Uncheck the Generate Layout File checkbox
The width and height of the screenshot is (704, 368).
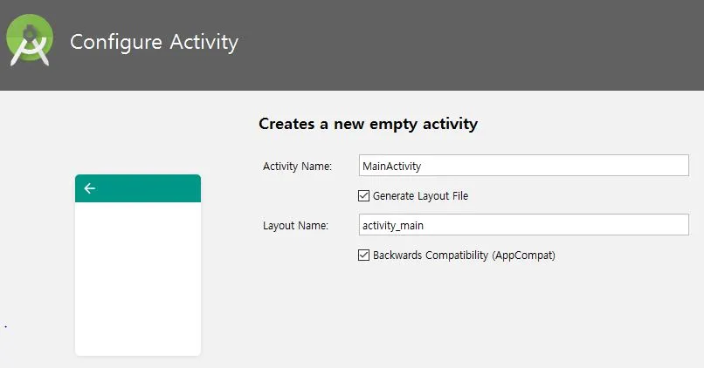(x=363, y=196)
